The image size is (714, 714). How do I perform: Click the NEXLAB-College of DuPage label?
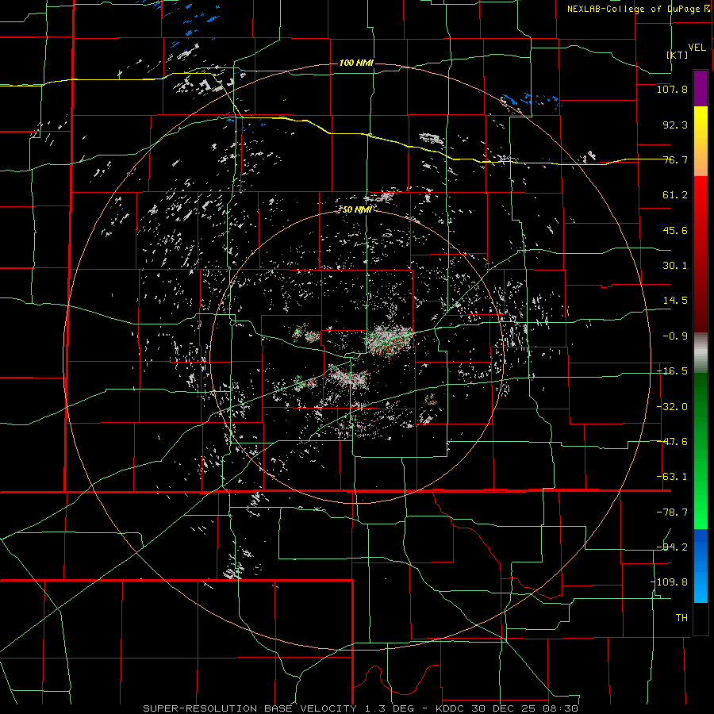pos(633,9)
